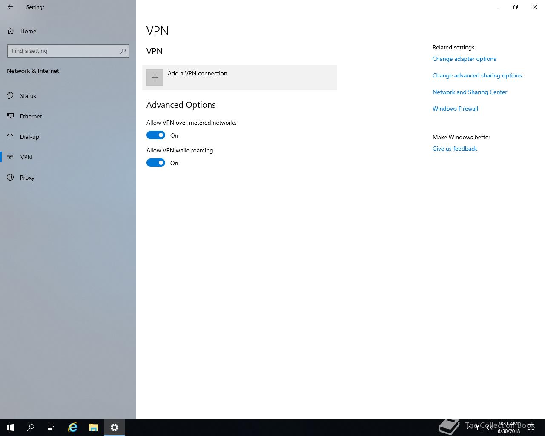Open Change advanced sharing options link
Image resolution: width=545 pixels, height=436 pixels.
tap(477, 75)
